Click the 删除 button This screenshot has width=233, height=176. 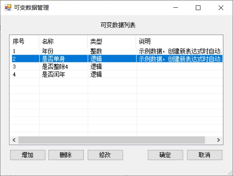(x=66, y=155)
